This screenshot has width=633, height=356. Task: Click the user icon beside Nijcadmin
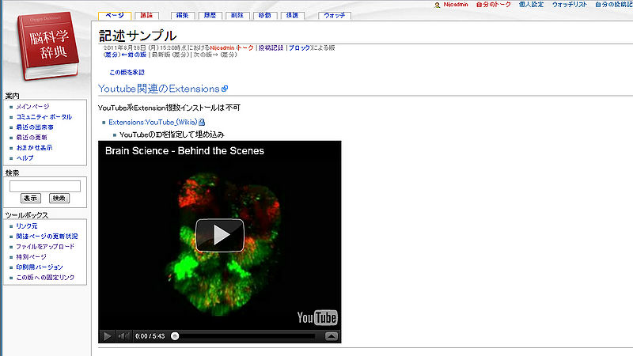pos(437,5)
